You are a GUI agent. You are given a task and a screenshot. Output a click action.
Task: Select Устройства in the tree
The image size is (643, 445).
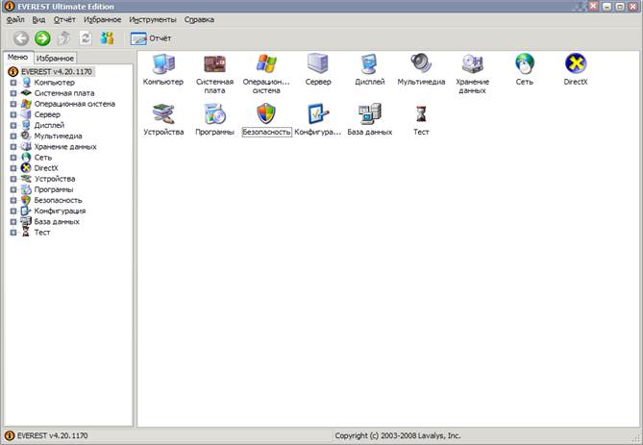click(55, 179)
